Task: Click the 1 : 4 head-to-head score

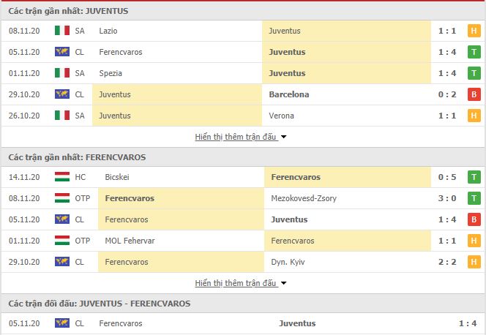Action: coord(468,323)
